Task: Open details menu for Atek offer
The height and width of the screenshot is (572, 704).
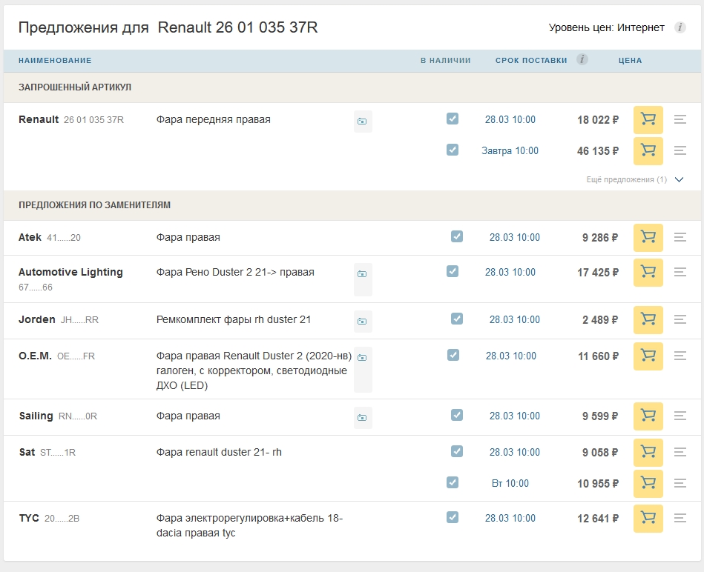Action: point(680,237)
